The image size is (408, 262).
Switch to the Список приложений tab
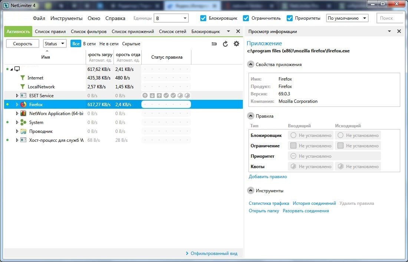[x=133, y=31]
